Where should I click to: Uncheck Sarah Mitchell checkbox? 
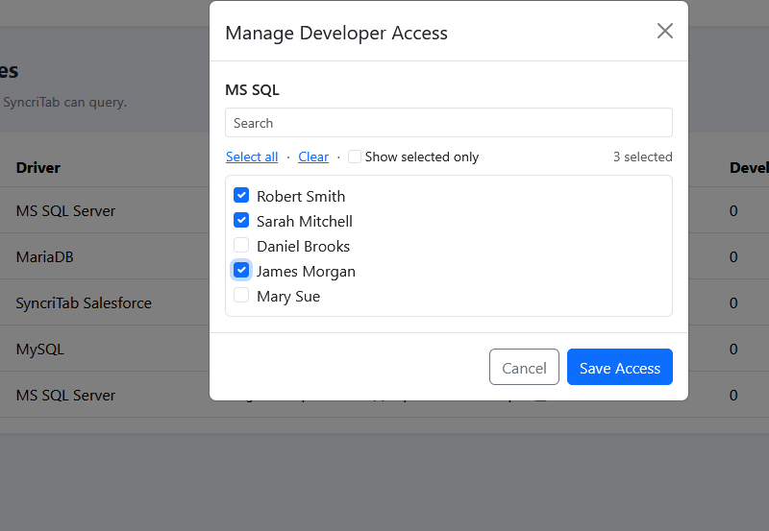[241, 221]
